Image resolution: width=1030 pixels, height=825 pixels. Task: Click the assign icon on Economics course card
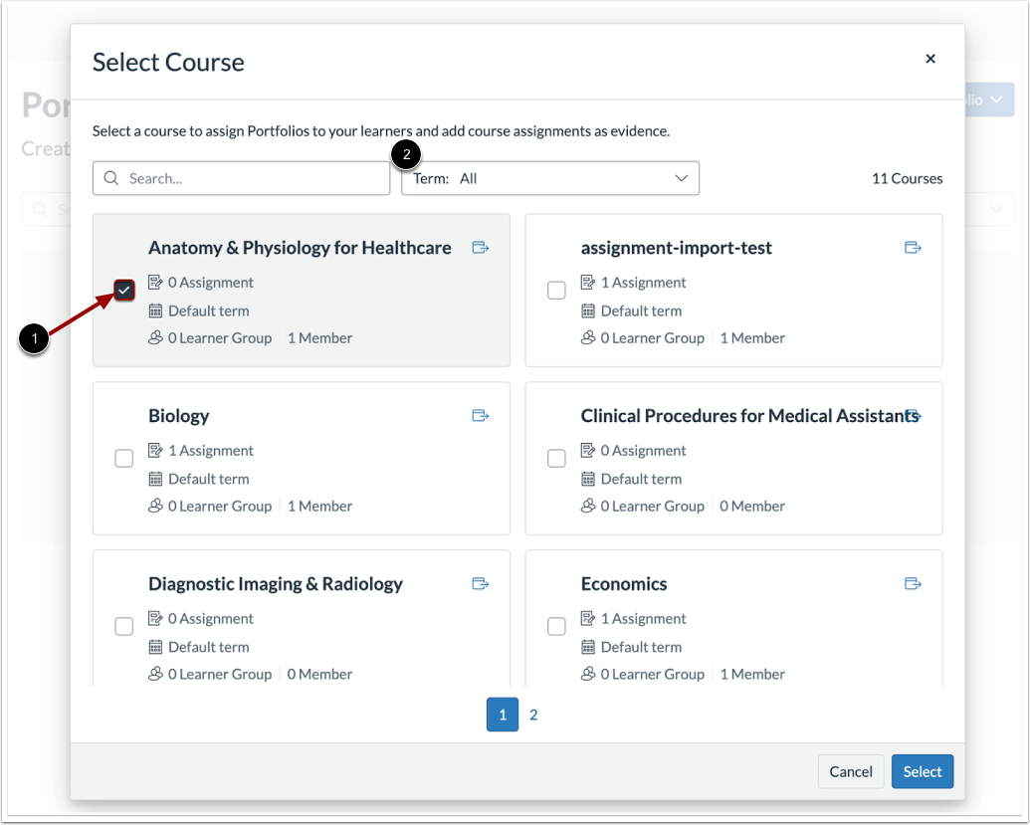point(913,583)
